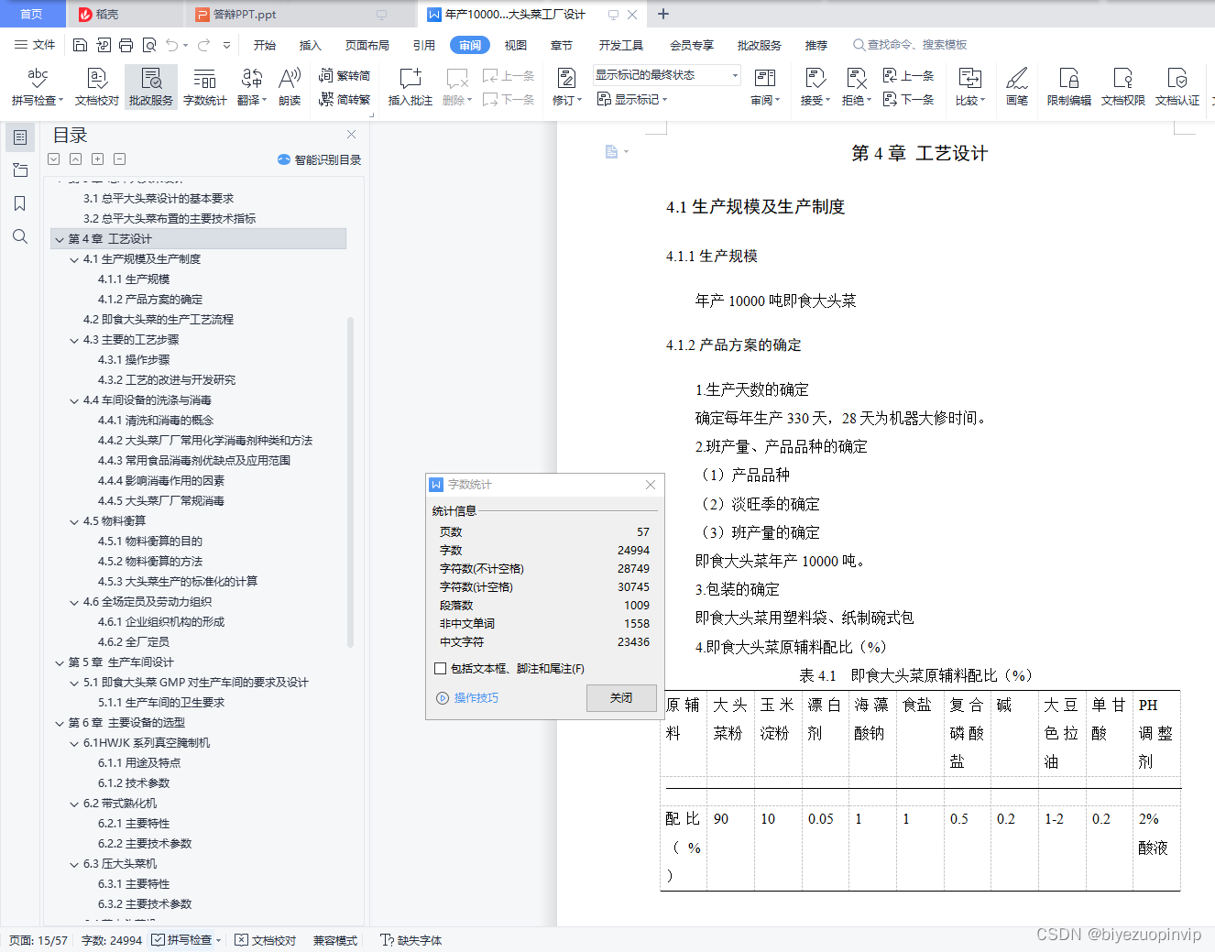
Task: Open the 操作技巧 link
Action: (x=468, y=698)
